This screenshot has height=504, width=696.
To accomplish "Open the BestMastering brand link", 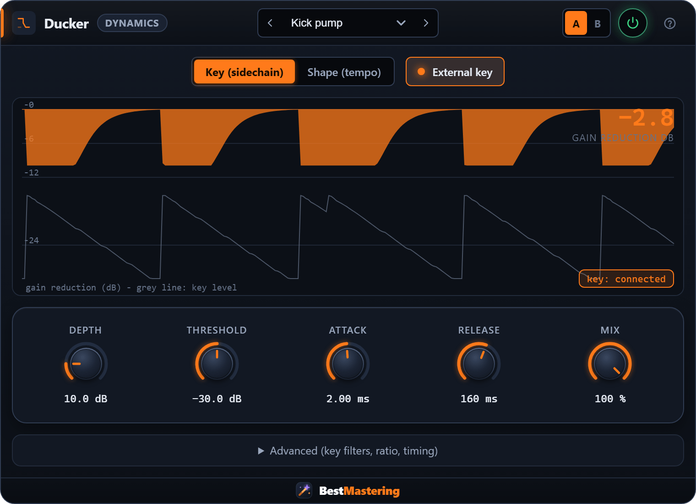I will [x=359, y=491].
